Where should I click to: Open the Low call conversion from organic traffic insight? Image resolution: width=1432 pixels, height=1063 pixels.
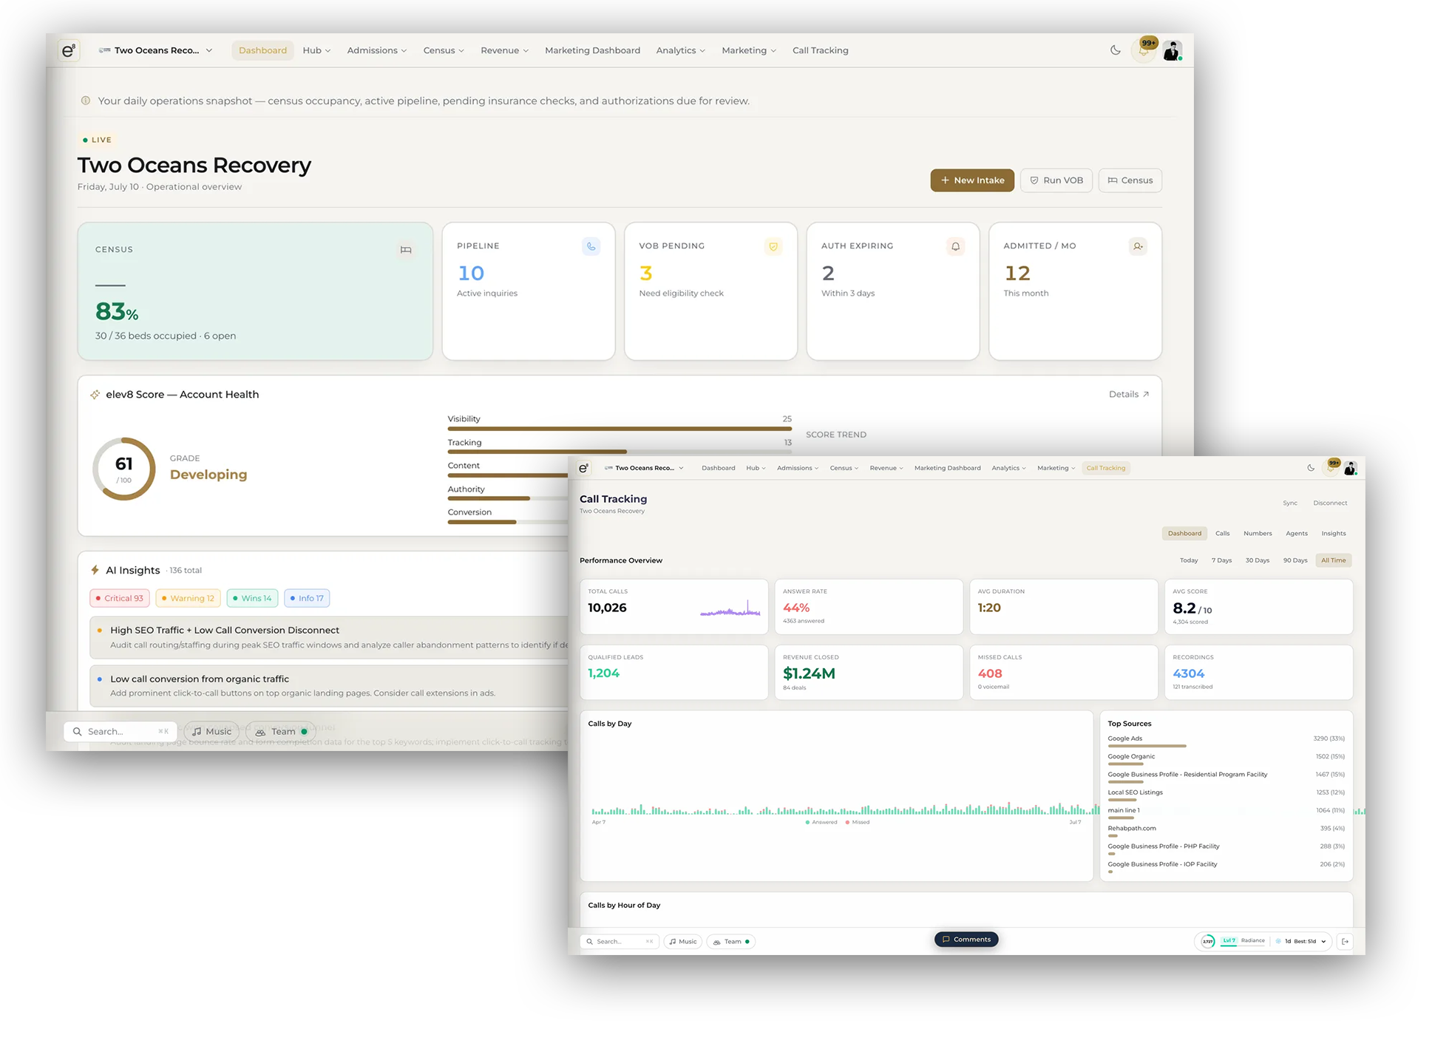329,686
